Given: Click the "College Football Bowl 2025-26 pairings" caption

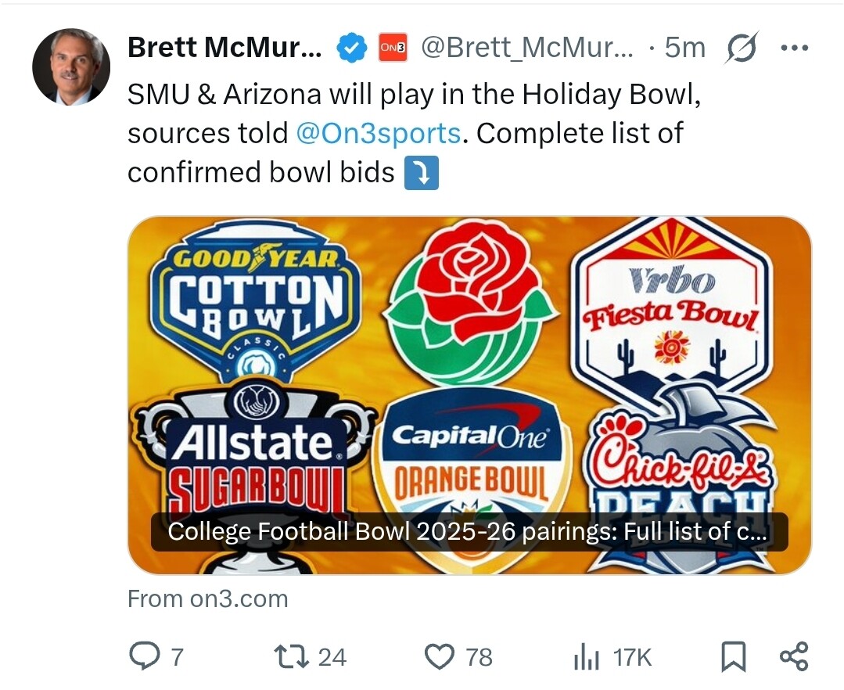Looking at the screenshot, I should pos(468,532).
